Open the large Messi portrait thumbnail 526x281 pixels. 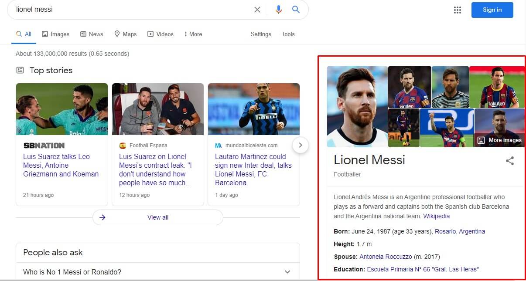click(357, 106)
